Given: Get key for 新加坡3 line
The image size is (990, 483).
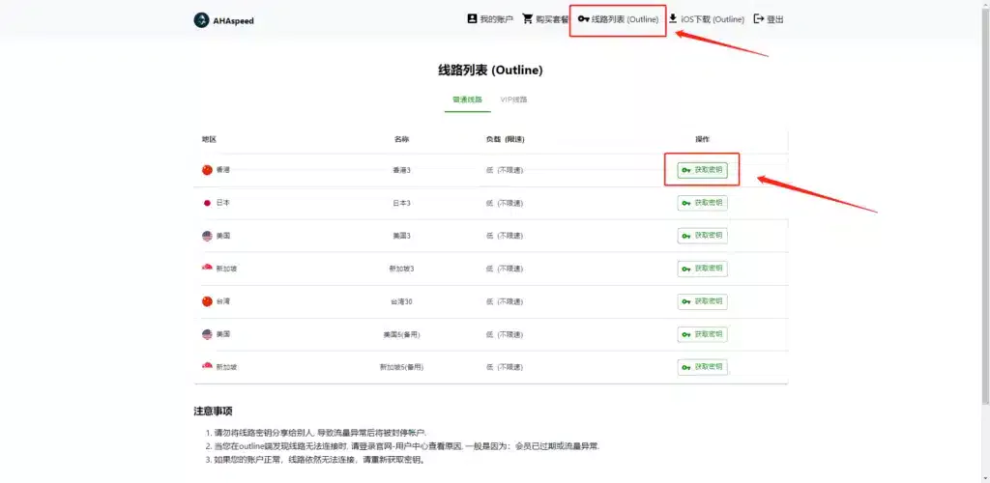Looking at the screenshot, I should (702, 269).
